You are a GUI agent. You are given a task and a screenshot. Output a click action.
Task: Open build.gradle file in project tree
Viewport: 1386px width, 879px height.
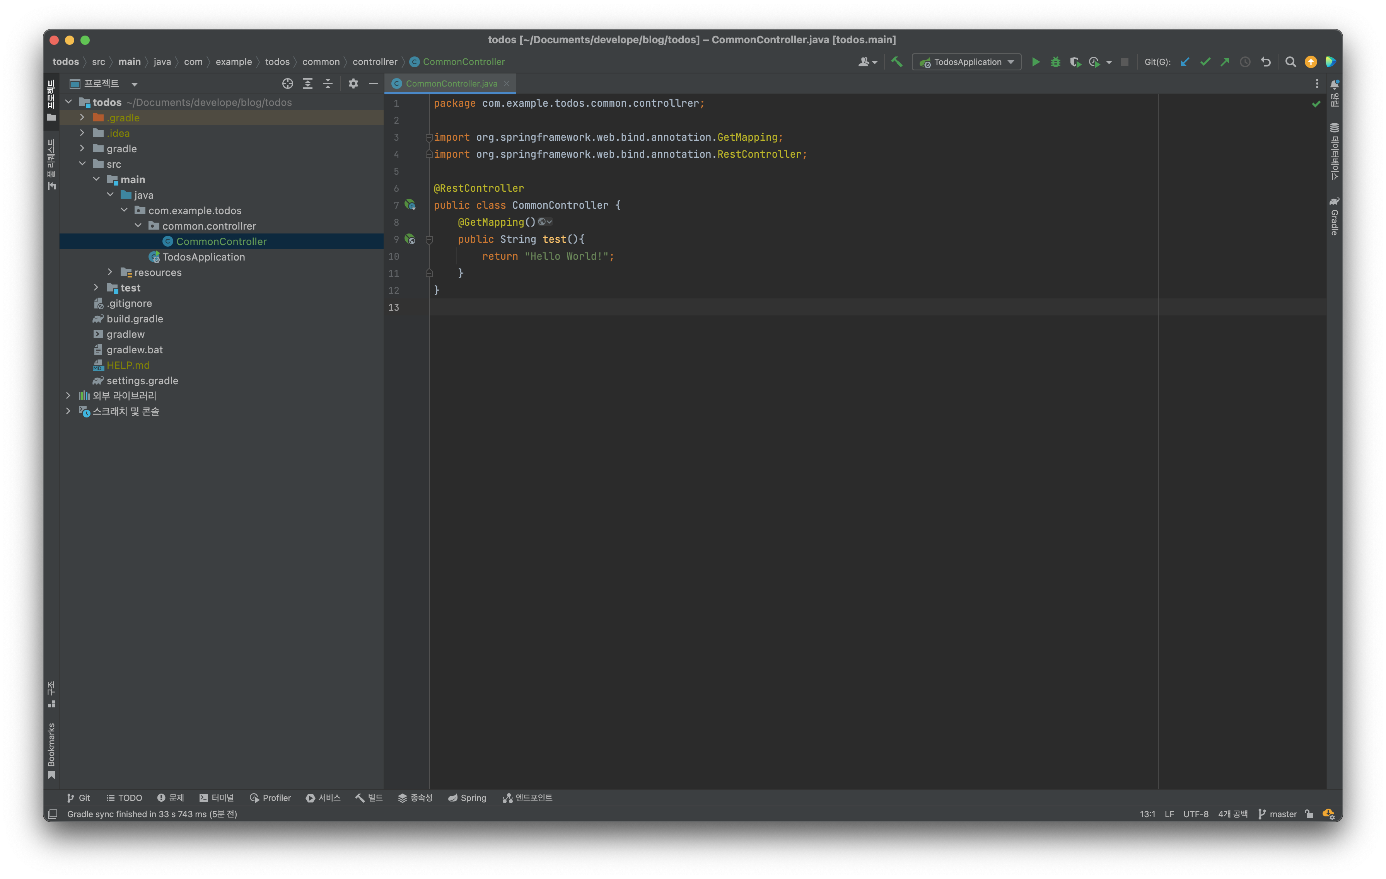135,319
